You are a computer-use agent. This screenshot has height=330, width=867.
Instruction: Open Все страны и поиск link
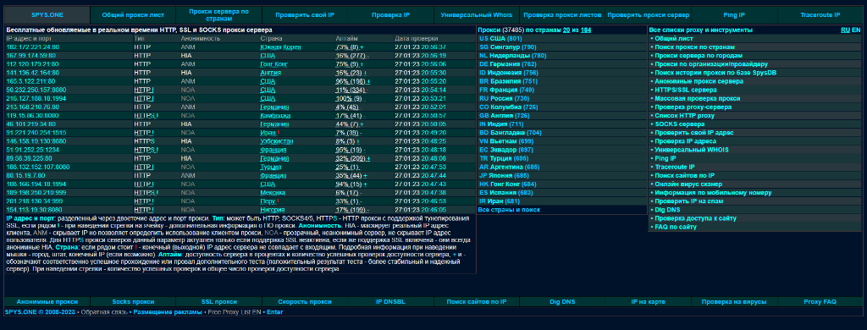point(509,210)
